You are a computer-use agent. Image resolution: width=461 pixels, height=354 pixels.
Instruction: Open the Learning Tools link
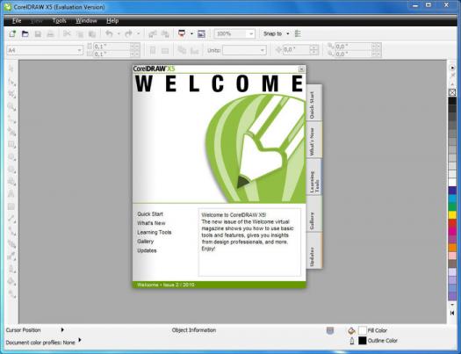154,232
